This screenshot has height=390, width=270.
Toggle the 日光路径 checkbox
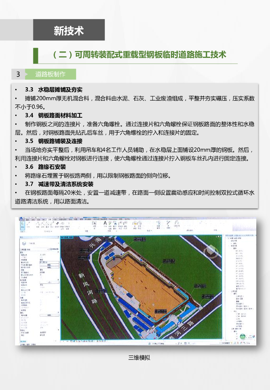click(x=41, y=278)
